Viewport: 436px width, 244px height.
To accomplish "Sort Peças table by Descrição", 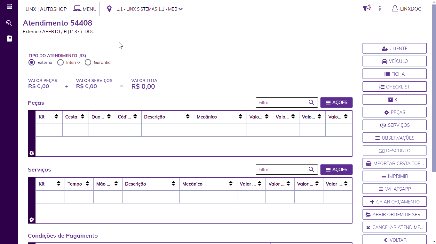I will coord(188,117).
